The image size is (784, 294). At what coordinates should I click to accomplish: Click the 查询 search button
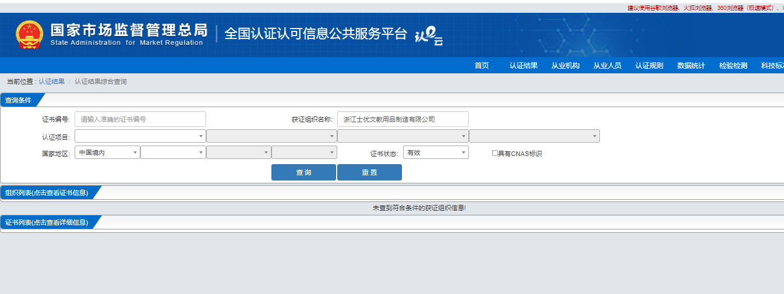(303, 172)
